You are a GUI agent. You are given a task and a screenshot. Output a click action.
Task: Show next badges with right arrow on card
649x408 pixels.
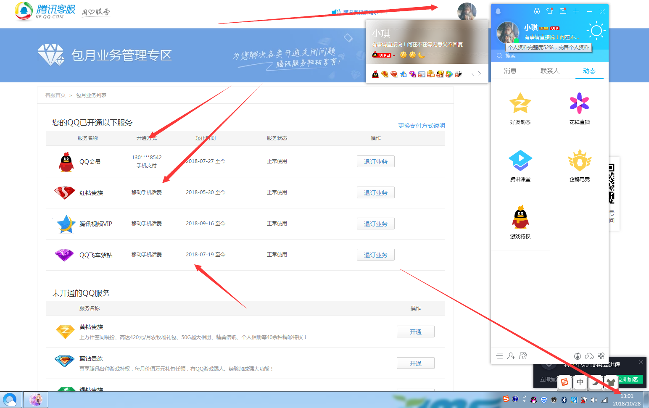coord(479,74)
